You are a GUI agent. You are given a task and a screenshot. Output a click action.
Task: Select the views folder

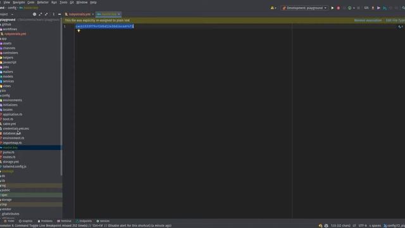7,86
